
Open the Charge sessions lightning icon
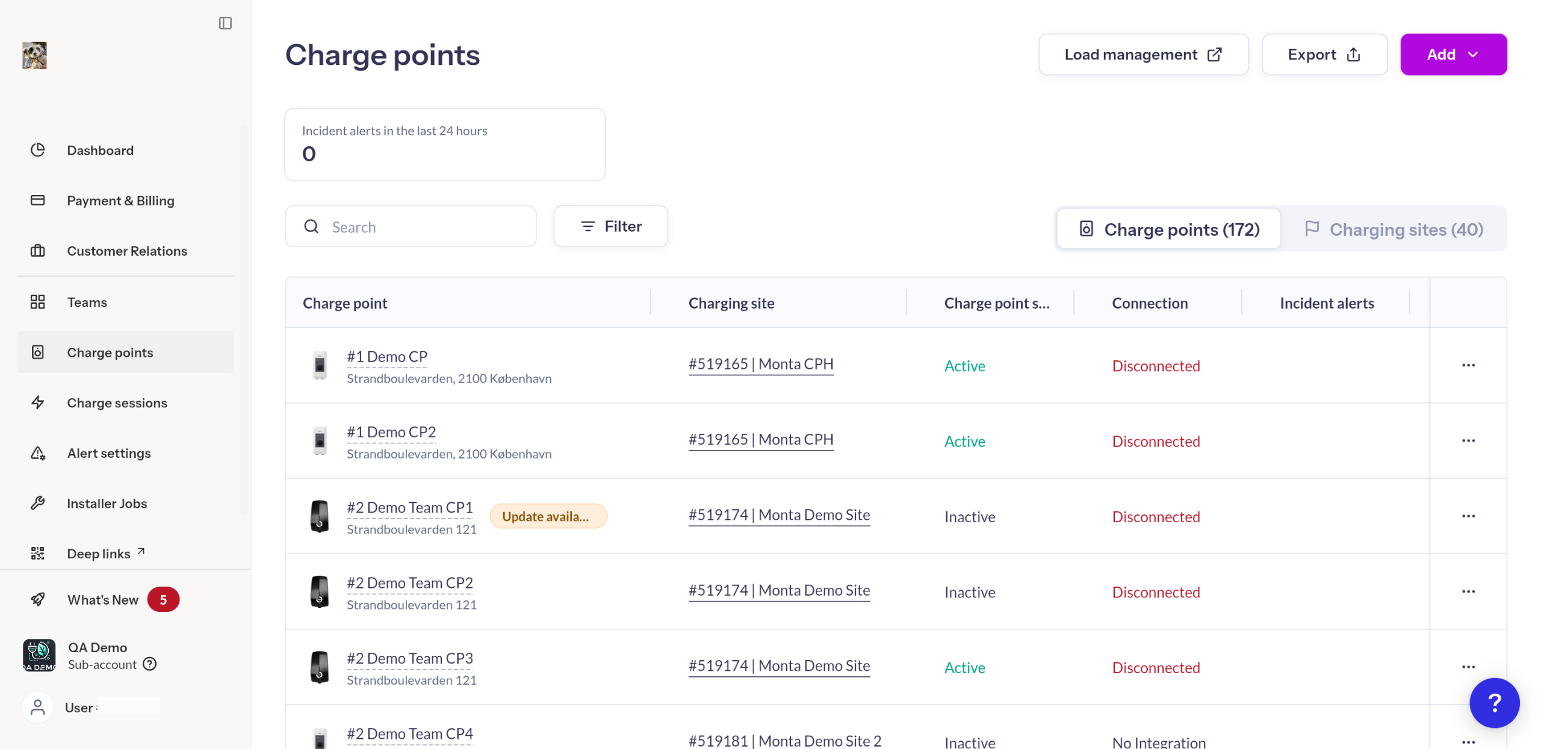pyautogui.click(x=38, y=402)
